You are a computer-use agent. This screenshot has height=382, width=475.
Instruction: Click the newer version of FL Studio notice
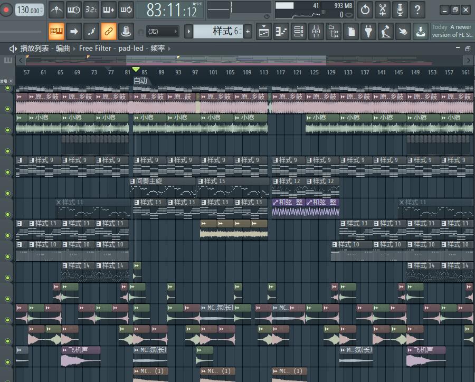[452, 31]
